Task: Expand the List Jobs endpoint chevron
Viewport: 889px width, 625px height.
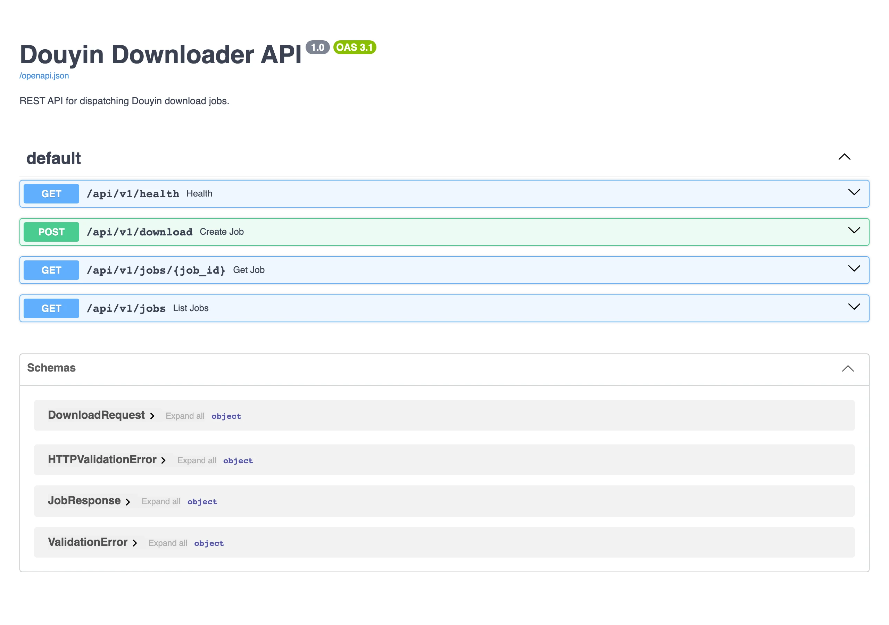Action: [854, 307]
